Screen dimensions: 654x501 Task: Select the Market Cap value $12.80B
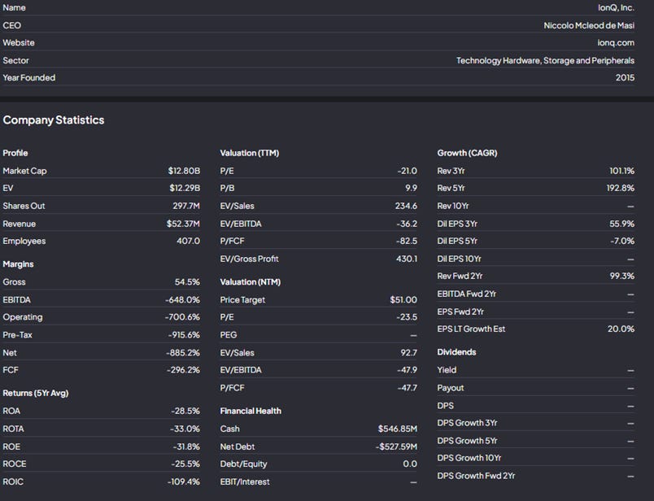[x=184, y=171]
